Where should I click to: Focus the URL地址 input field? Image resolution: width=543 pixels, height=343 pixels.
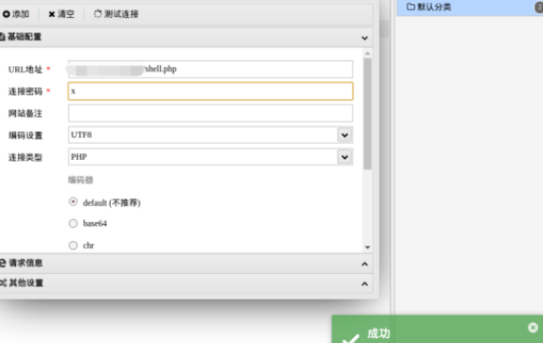pyautogui.click(x=211, y=69)
